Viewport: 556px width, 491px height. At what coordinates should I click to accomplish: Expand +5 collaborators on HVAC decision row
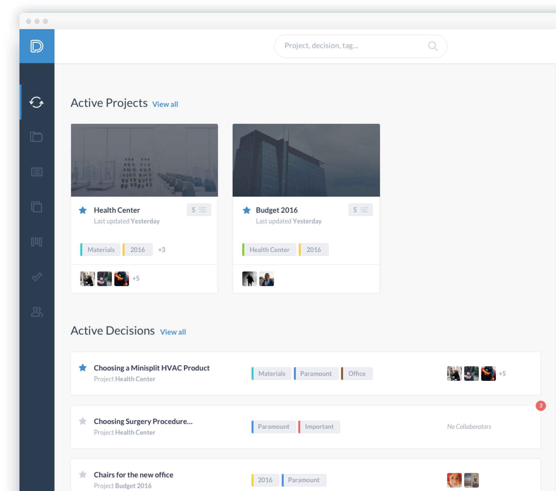point(502,374)
